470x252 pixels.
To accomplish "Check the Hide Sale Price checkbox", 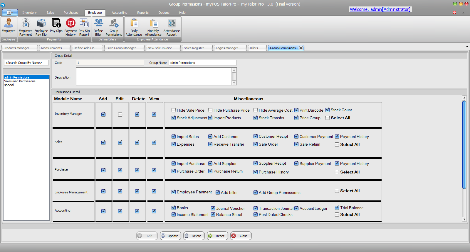I will [174, 110].
